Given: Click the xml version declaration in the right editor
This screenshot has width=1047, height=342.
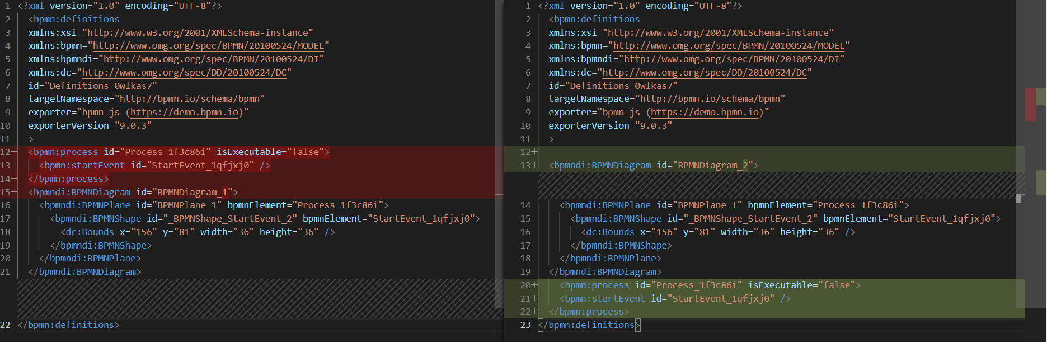Looking at the screenshot, I should pyautogui.click(x=640, y=6).
